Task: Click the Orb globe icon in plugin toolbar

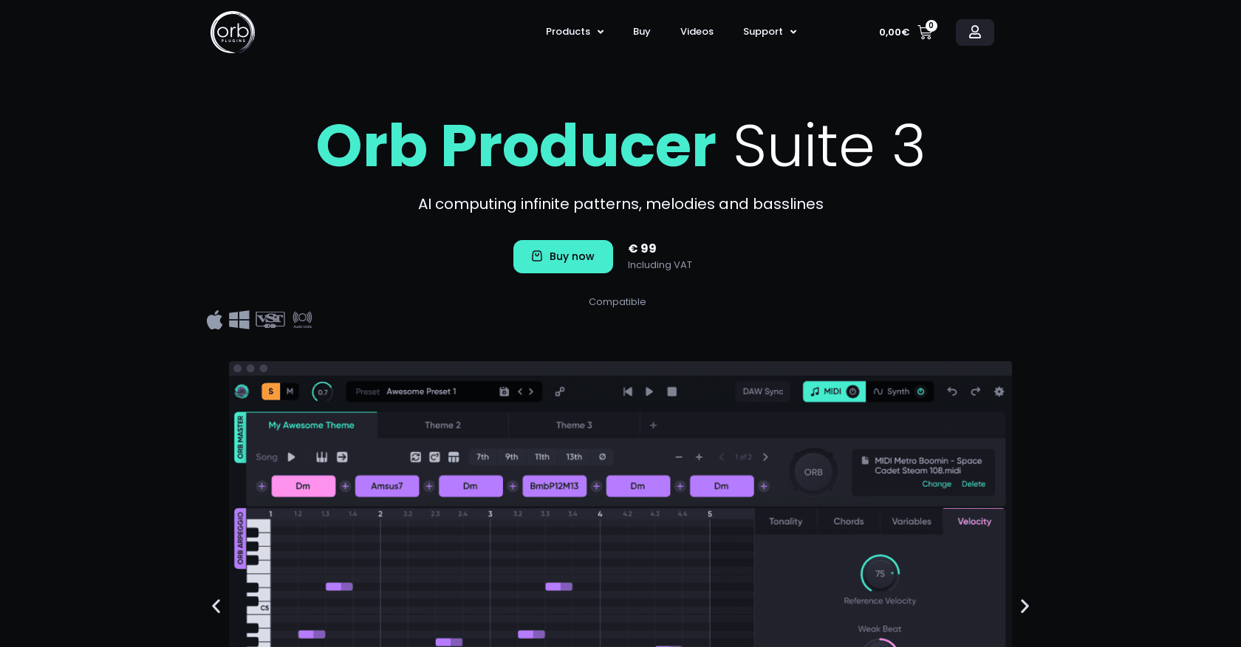Action: coord(242,391)
